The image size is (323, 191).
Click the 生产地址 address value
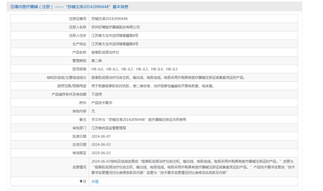pyautogui.click(x=115, y=44)
